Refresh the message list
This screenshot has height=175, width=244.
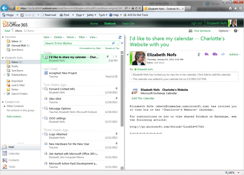(120, 37)
